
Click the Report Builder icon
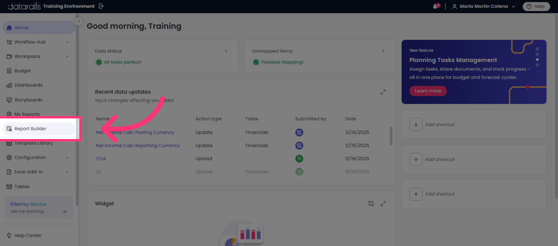9,129
